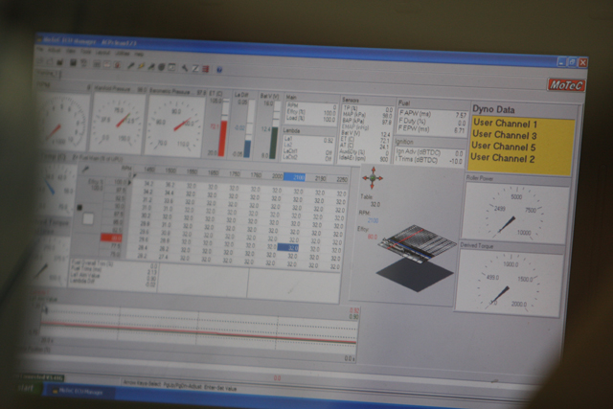Screen dimensions: 613x409
Task: Click the pen icon left of RPM header
Action: pyautogui.click(x=85, y=169)
